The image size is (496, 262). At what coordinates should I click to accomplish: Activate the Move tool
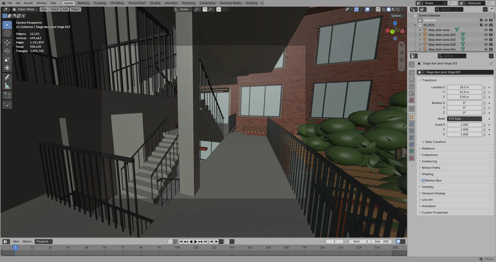click(7, 42)
